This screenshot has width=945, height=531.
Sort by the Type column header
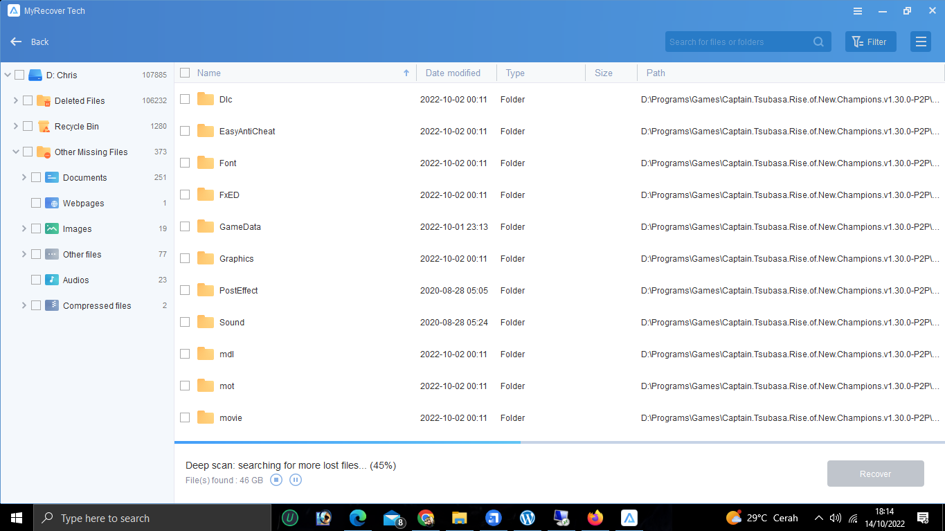pos(515,73)
